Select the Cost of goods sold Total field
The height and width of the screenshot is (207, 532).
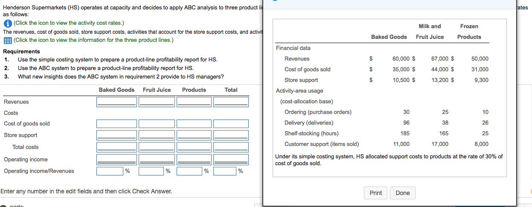(231, 124)
